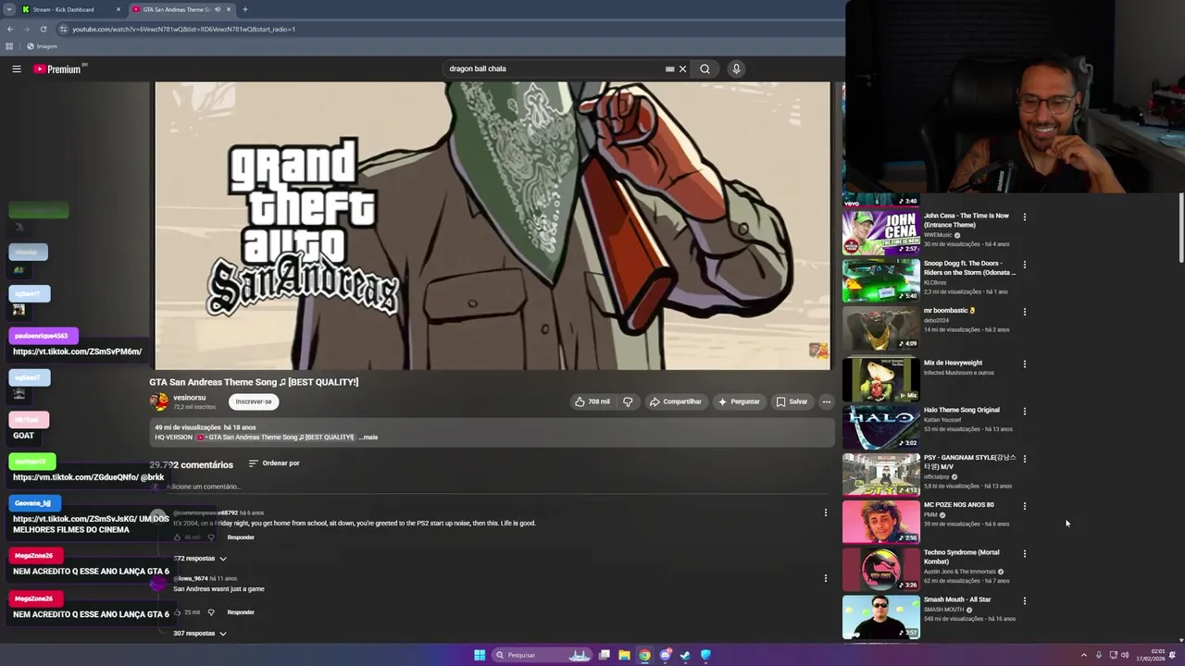
Task: Subscribe with the Inscrever-se button
Action: [x=254, y=401]
